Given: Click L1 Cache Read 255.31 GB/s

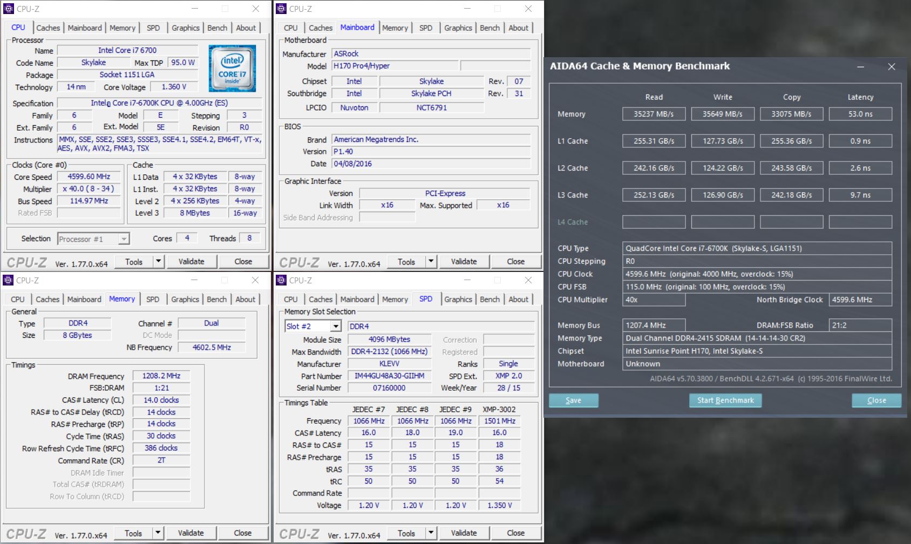Looking at the screenshot, I should tap(654, 141).
